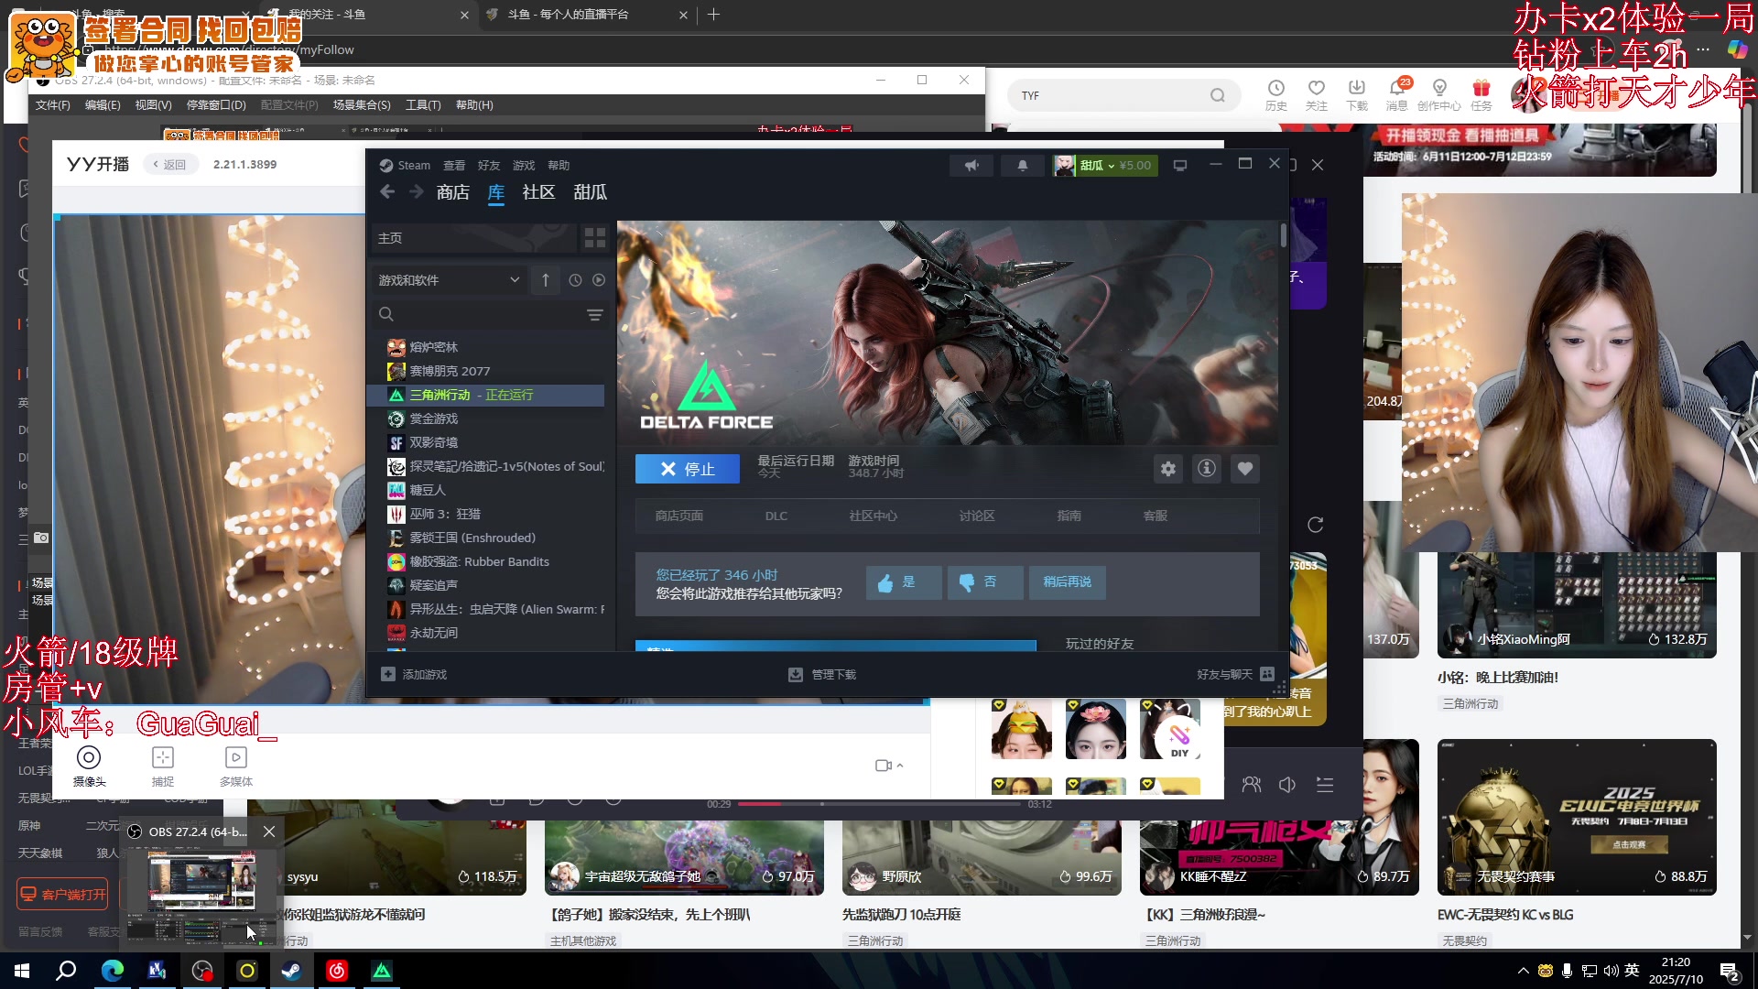
Task: Switch Steam to Big Picture mode icon
Action: (x=1180, y=166)
